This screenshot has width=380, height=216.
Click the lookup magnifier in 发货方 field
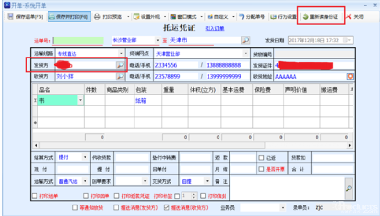point(120,65)
